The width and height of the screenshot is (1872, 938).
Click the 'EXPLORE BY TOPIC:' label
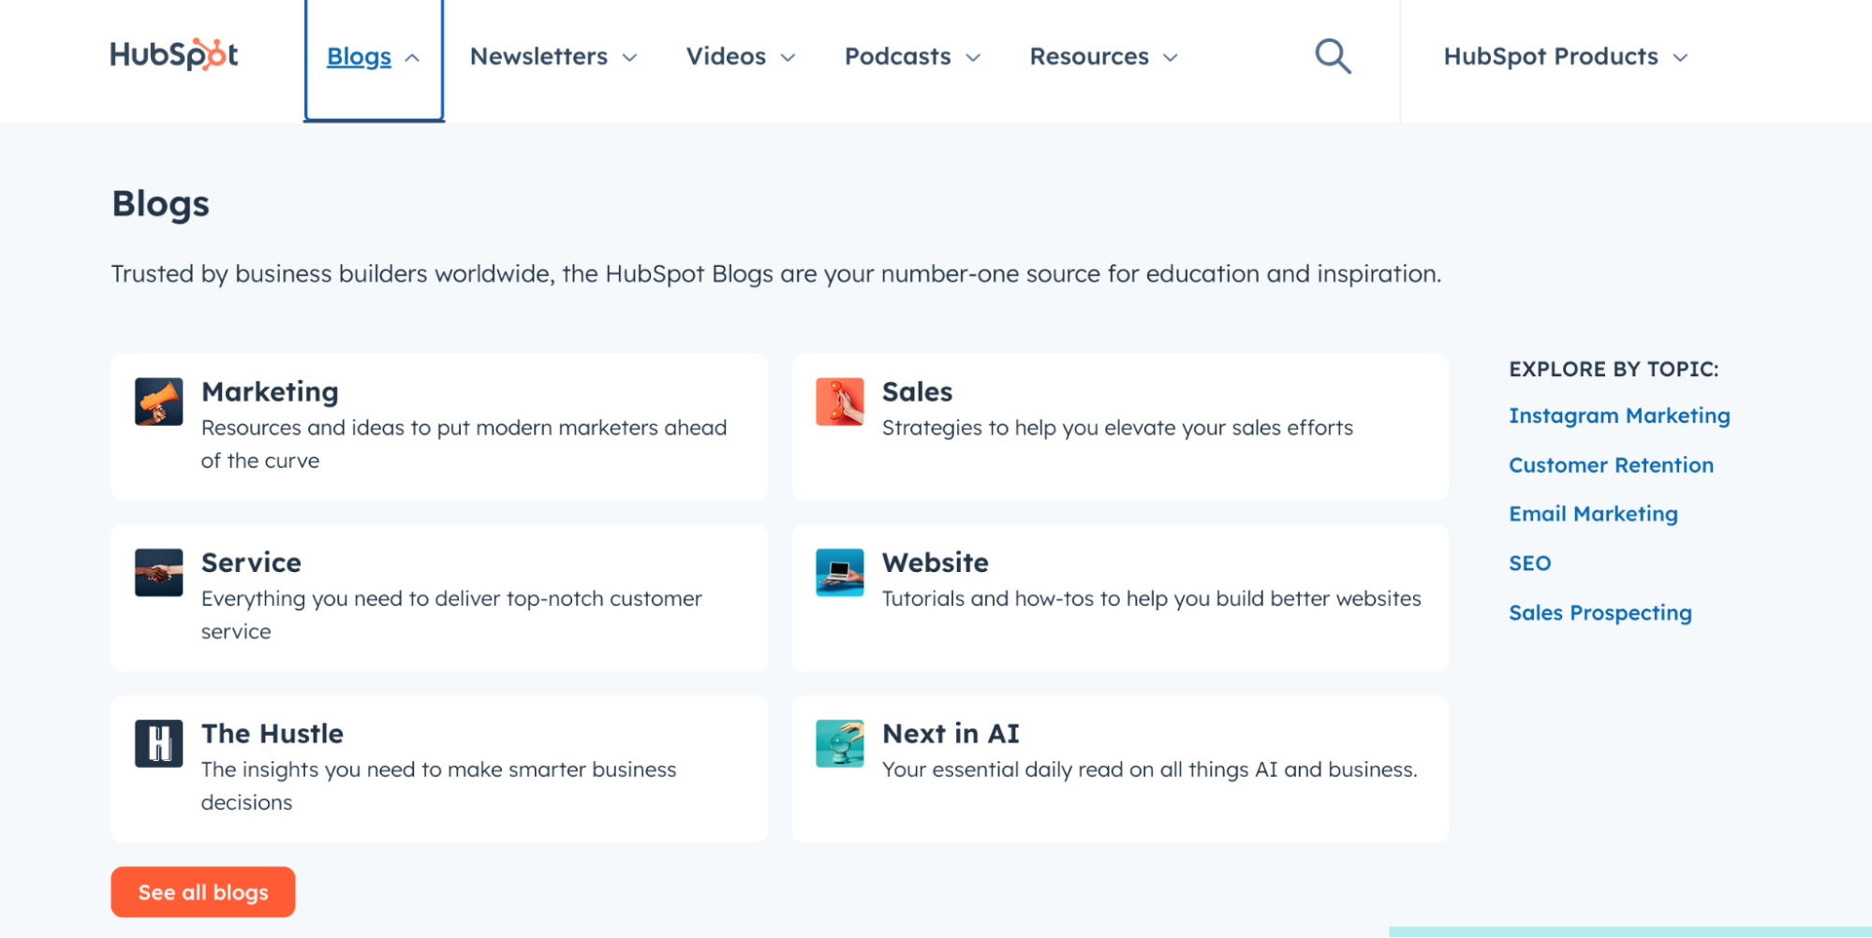click(1614, 370)
